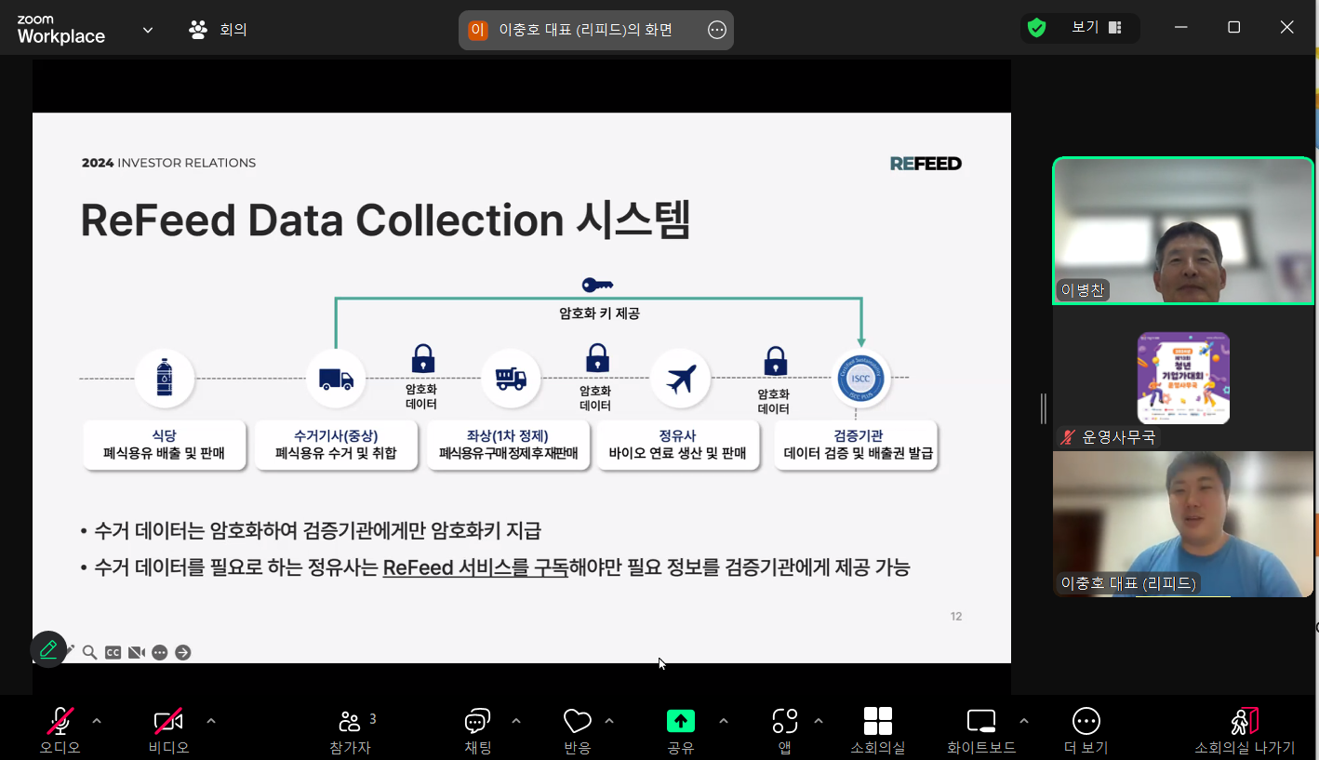The width and height of the screenshot is (1319, 760).
Task: Open Zoom Workplace dropdown chevron
Action: click(148, 30)
